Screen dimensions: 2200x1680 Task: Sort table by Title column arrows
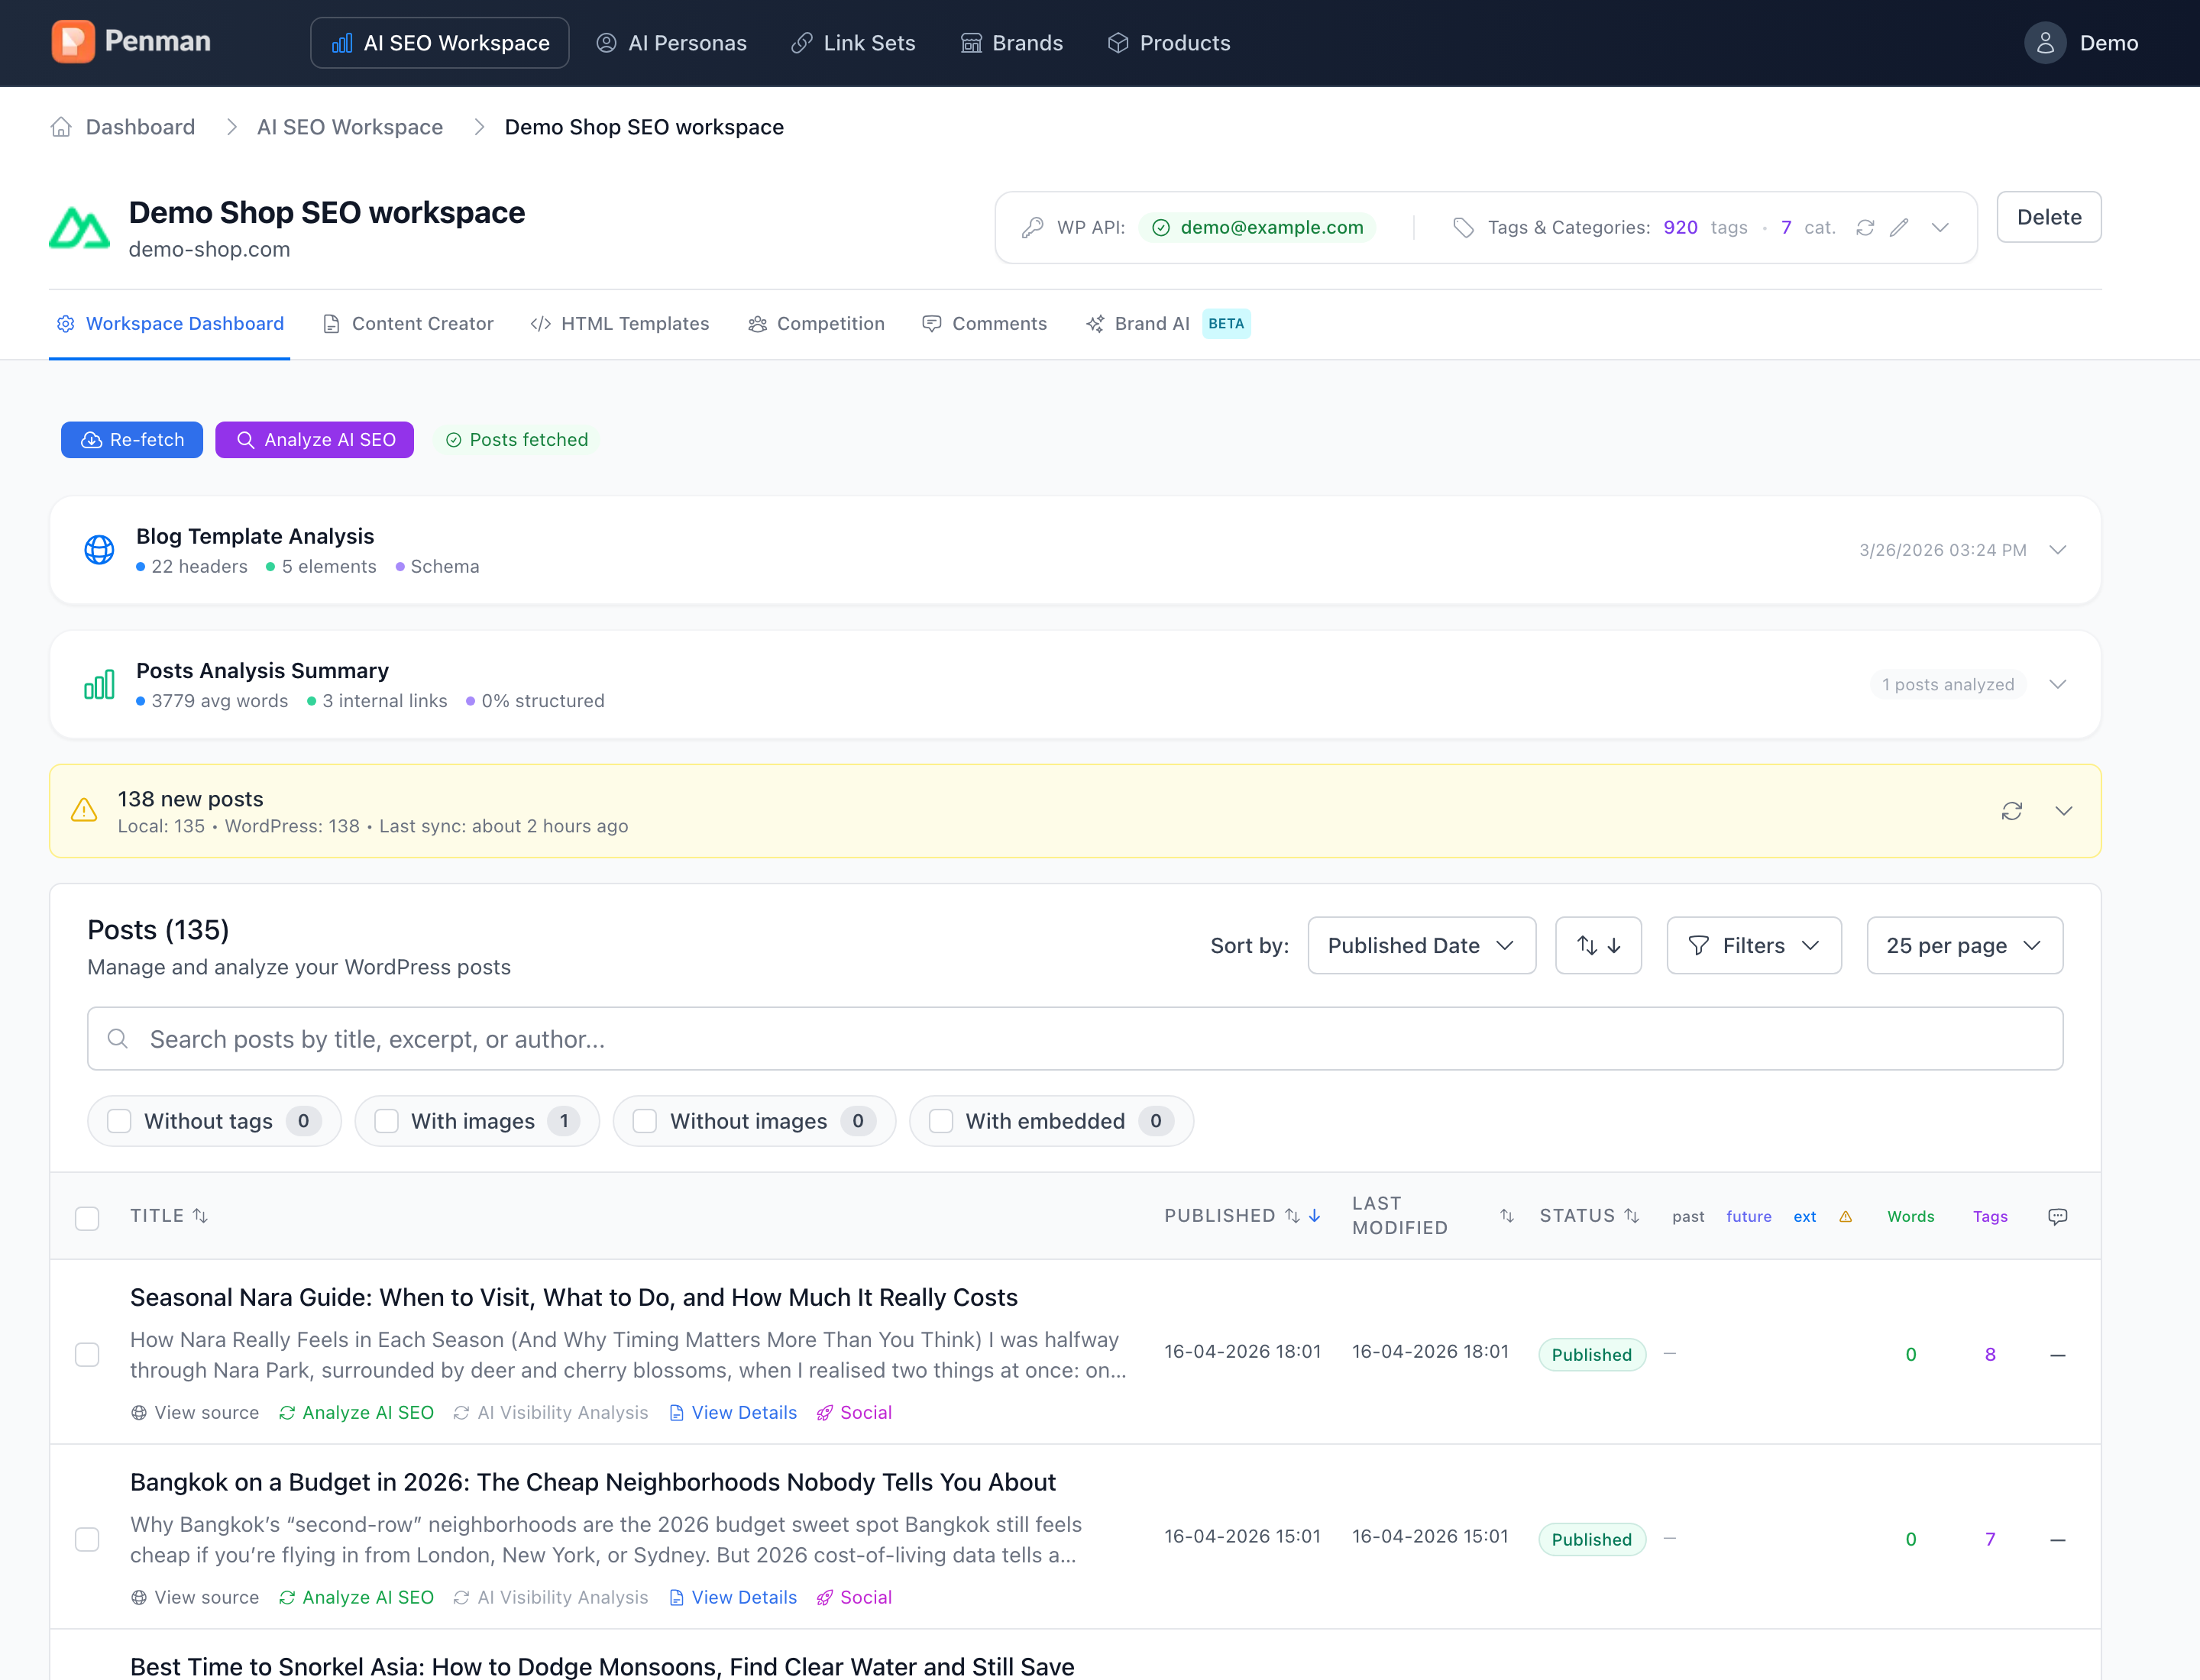click(x=200, y=1216)
